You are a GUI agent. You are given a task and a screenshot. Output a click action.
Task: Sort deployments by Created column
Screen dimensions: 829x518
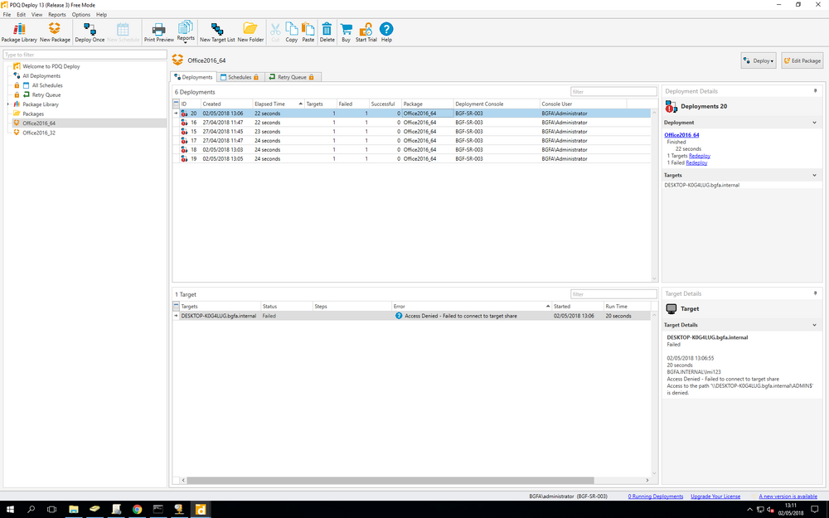(x=226, y=104)
